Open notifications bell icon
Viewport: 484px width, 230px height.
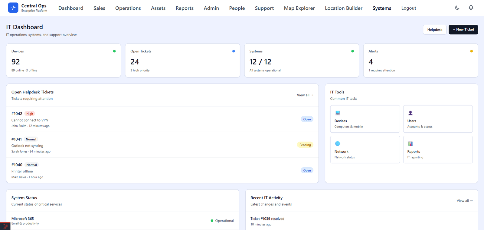pyautogui.click(x=471, y=8)
